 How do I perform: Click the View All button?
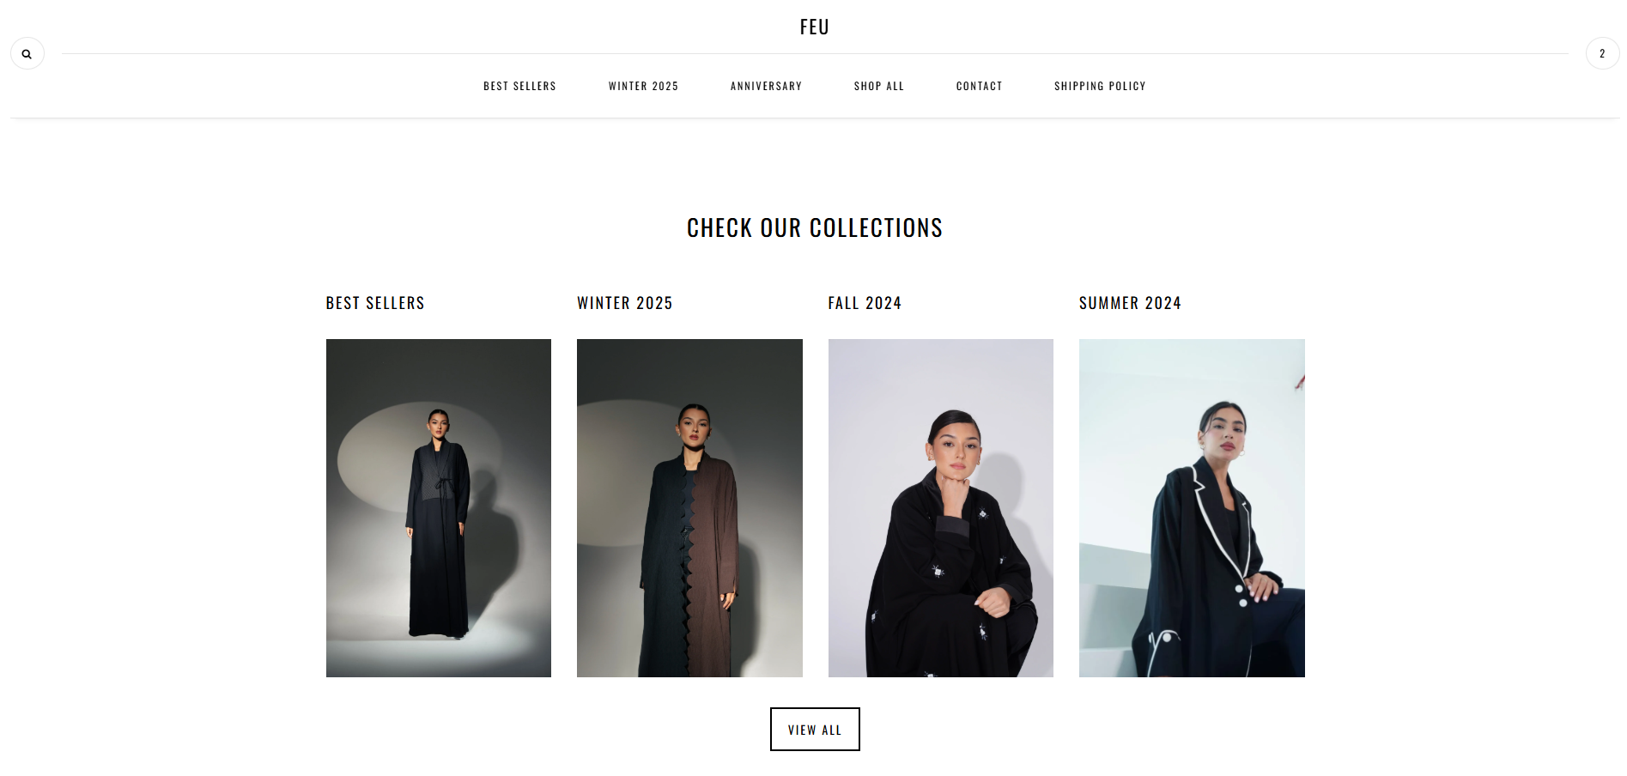click(815, 729)
